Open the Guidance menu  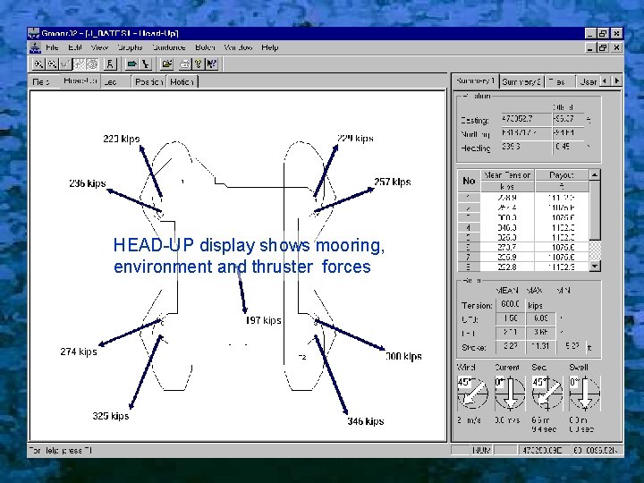point(168,47)
